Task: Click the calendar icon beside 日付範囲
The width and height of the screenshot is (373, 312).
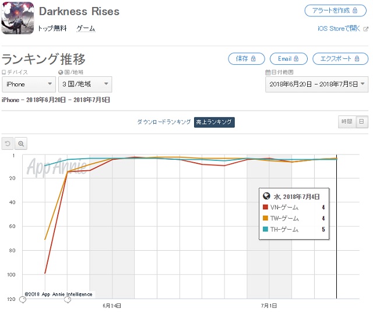Action: (268, 72)
